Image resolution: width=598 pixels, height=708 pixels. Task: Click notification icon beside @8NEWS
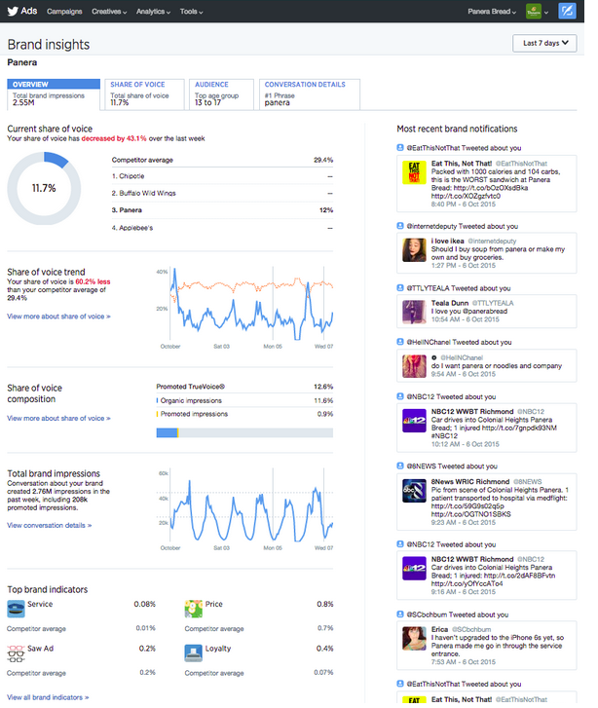coord(399,466)
